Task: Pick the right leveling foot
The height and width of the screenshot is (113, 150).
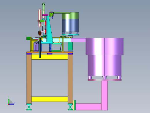Action: coord(70,107)
